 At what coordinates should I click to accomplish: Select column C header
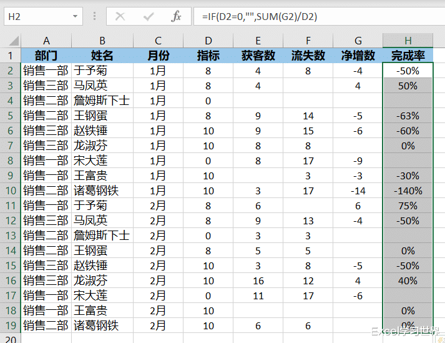coord(158,41)
